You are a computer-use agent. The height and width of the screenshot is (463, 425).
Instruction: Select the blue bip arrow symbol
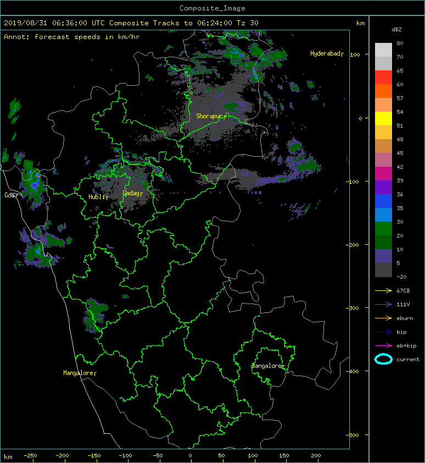pyautogui.click(x=383, y=332)
